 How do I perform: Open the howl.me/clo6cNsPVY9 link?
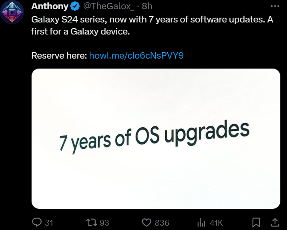[x=136, y=55]
